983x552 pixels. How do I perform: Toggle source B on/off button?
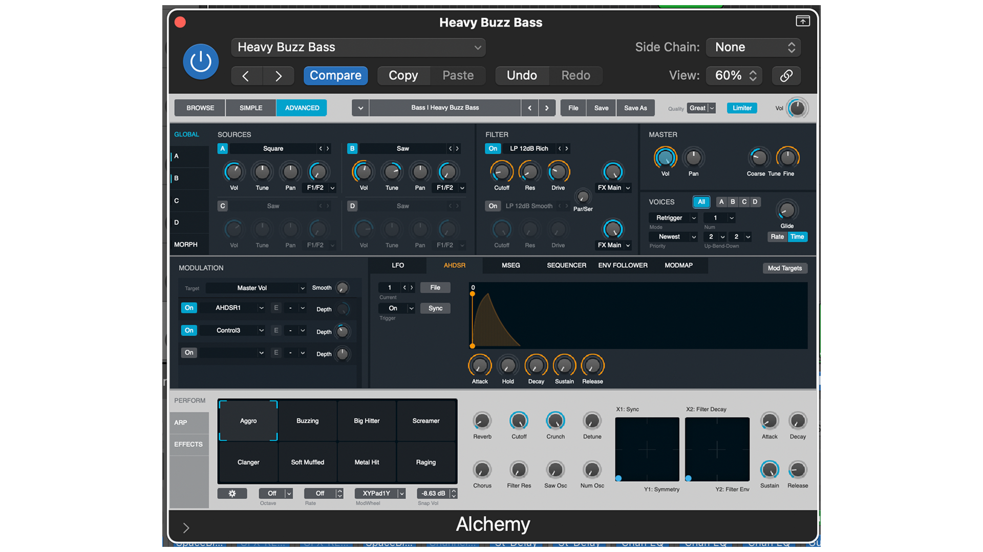click(x=352, y=149)
